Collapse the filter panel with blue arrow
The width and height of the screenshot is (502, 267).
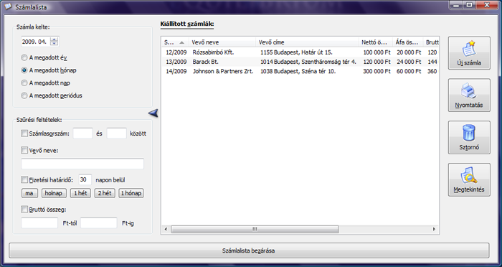tap(153, 113)
